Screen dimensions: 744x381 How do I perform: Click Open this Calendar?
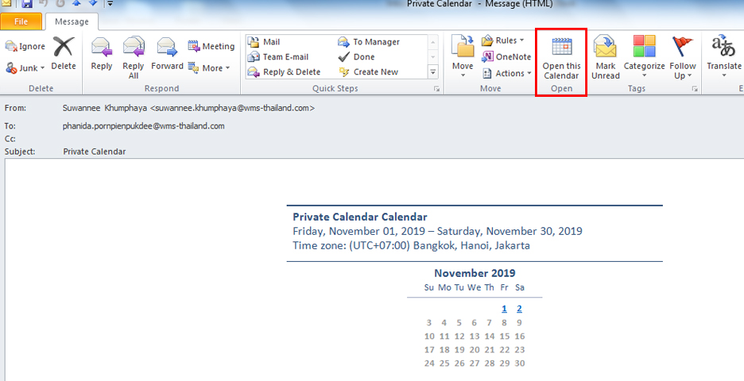562,57
